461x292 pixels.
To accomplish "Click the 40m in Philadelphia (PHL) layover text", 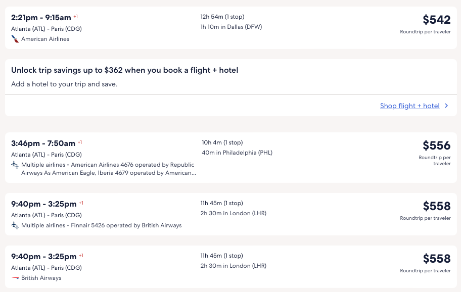I will point(237,153).
